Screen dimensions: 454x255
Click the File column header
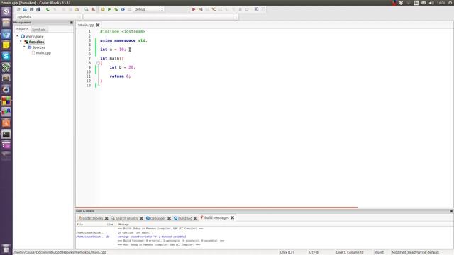click(x=80, y=225)
